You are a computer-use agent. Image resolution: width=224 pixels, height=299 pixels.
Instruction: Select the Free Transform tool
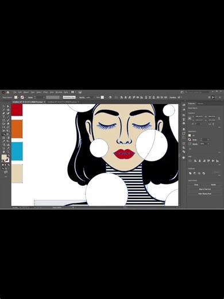pyautogui.click(x=8, y=131)
